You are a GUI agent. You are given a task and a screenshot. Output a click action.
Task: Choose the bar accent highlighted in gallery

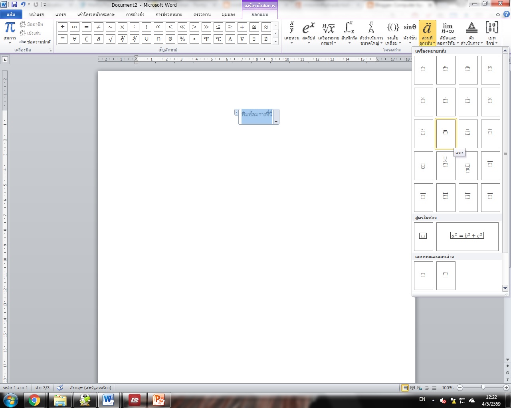446,134
